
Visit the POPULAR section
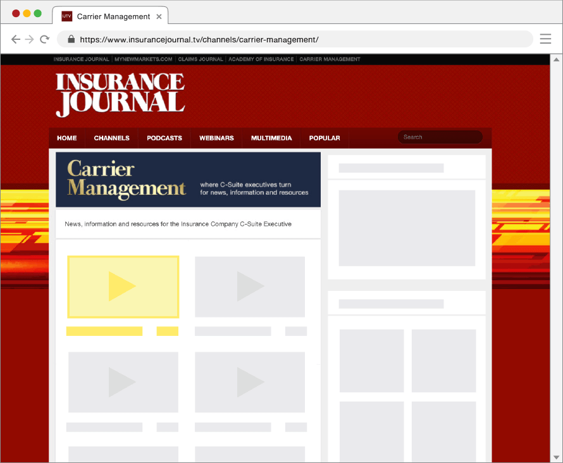point(325,138)
